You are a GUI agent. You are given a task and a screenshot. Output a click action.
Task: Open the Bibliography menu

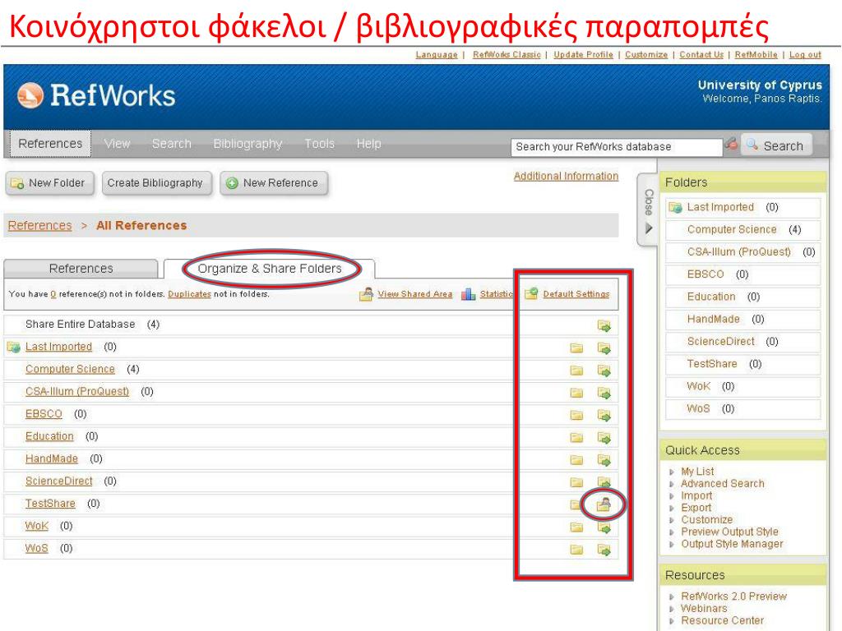coord(248,144)
